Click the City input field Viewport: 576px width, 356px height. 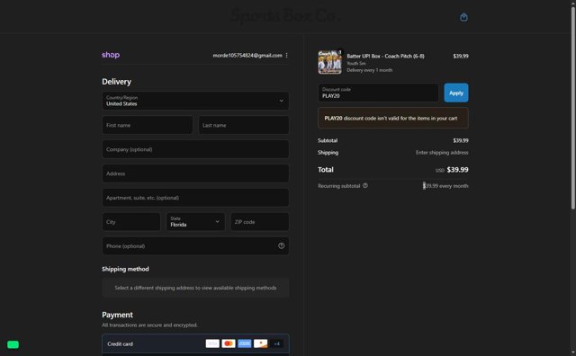click(x=131, y=222)
